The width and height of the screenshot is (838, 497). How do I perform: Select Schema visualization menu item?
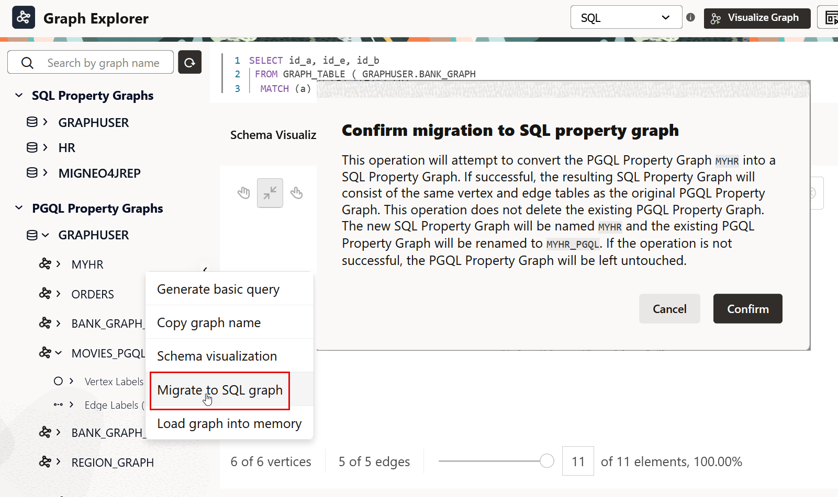pyautogui.click(x=229, y=356)
